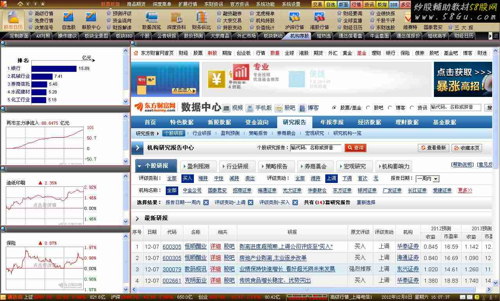Open the 新股中心 icon

click(91, 20)
